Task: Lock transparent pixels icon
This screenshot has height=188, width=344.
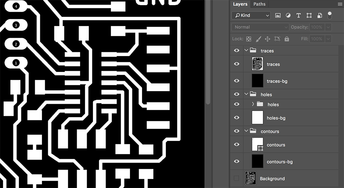Action: pyautogui.click(x=249, y=39)
